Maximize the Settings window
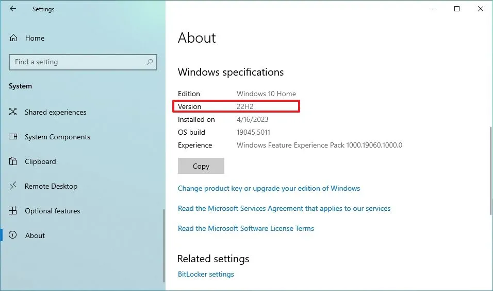493x291 pixels. pos(457,9)
